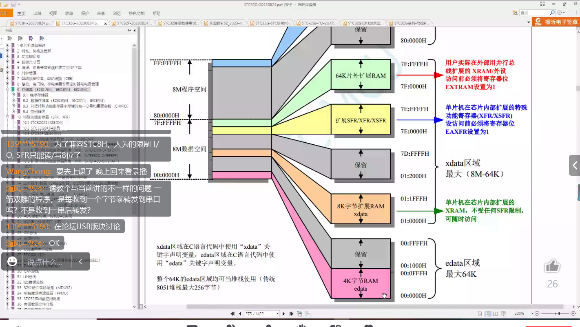580x327 pixels.
Task: Select the 保护 ribbon tab
Action: [x=85, y=13]
